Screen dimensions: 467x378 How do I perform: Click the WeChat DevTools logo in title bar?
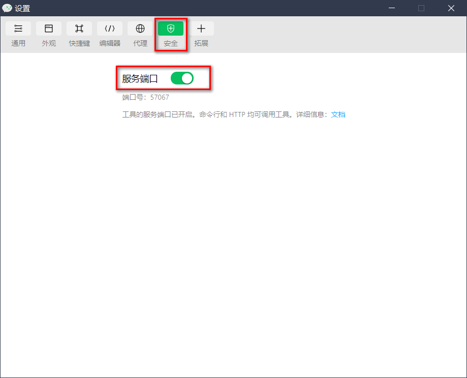[7, 8]
